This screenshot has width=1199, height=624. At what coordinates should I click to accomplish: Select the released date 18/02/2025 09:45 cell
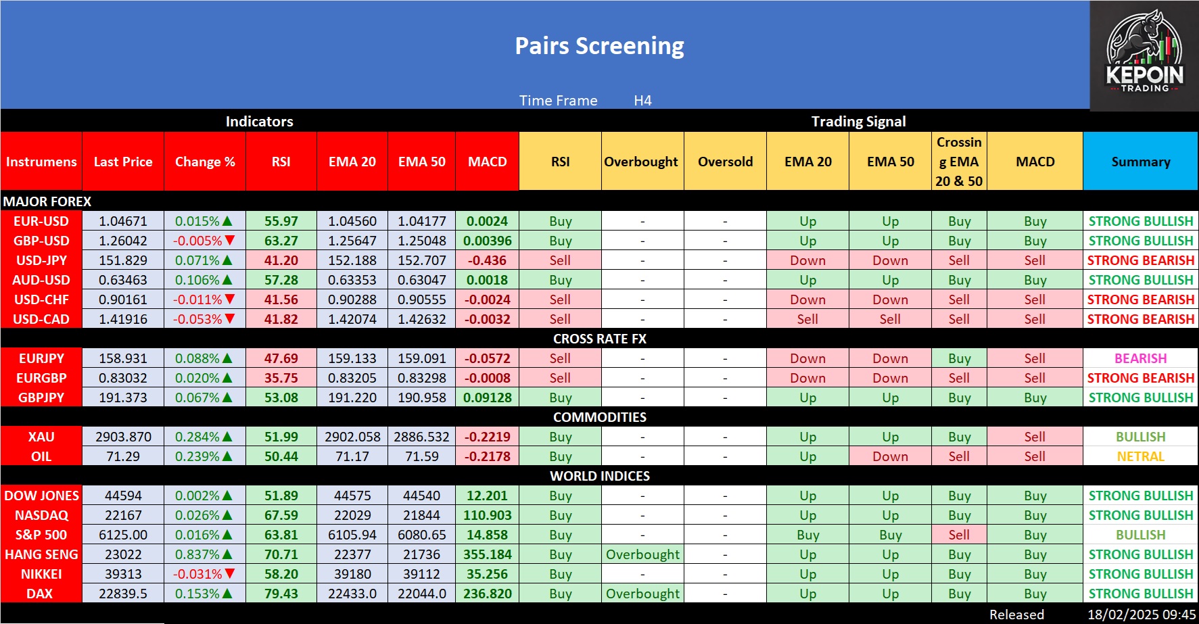[1141, 615]
